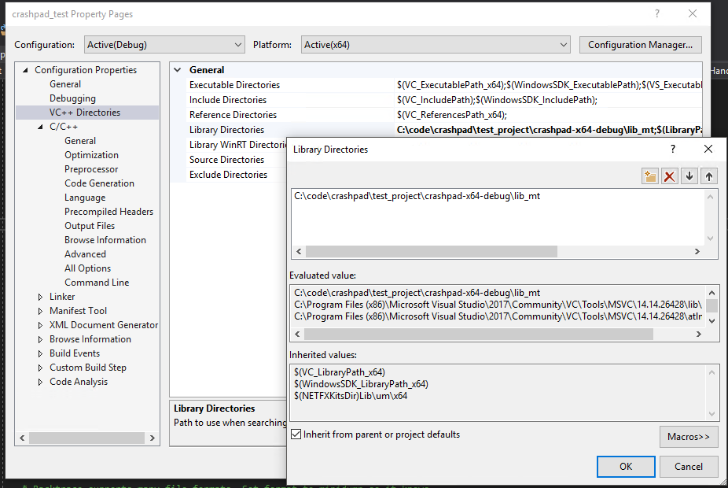Toggle Inherit from parent or project defaults

pyautogui.click(x=296, y=434)
